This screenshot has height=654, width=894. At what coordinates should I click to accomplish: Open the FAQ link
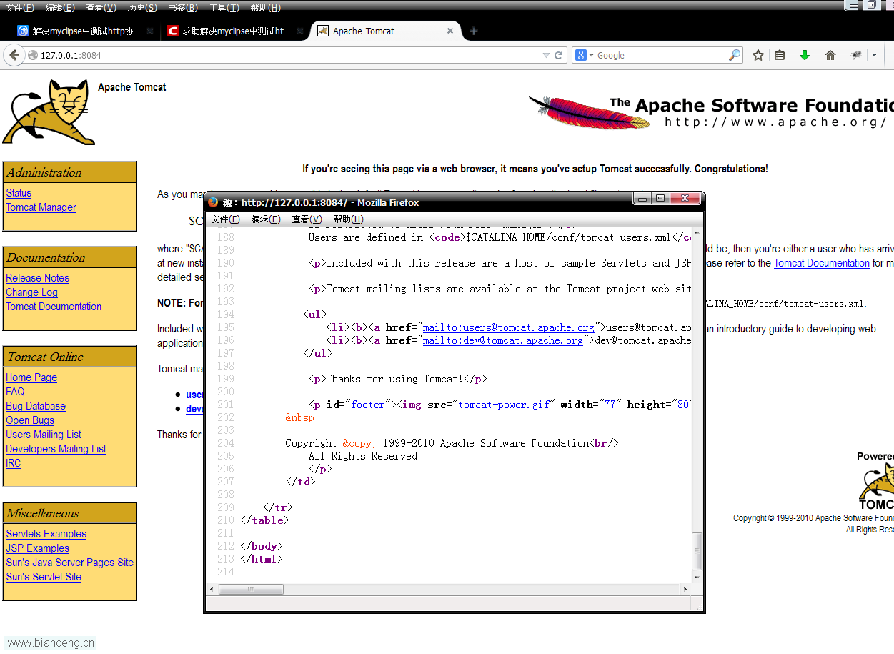tap(15, 392)
